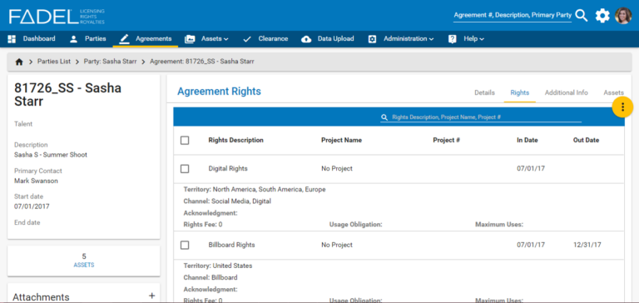Click the Agreements pencil icon
639x303 pixels.
point(124,39)
